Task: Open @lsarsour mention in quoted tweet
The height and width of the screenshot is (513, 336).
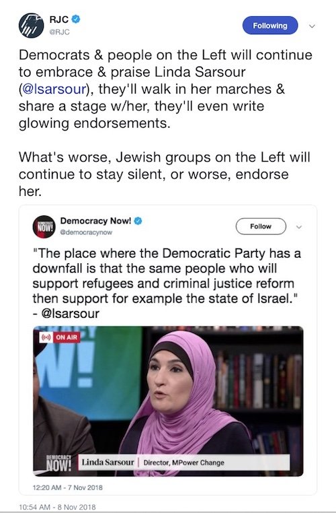Action: (70, 314)
